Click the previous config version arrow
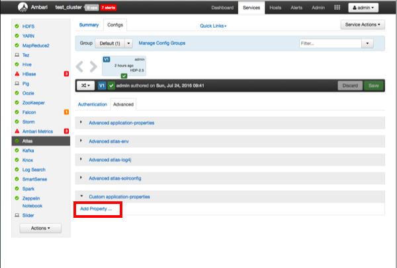 coord(81,66)
